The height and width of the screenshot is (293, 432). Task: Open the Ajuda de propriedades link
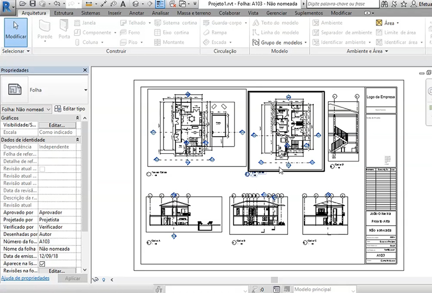click(x=25, y=278)
